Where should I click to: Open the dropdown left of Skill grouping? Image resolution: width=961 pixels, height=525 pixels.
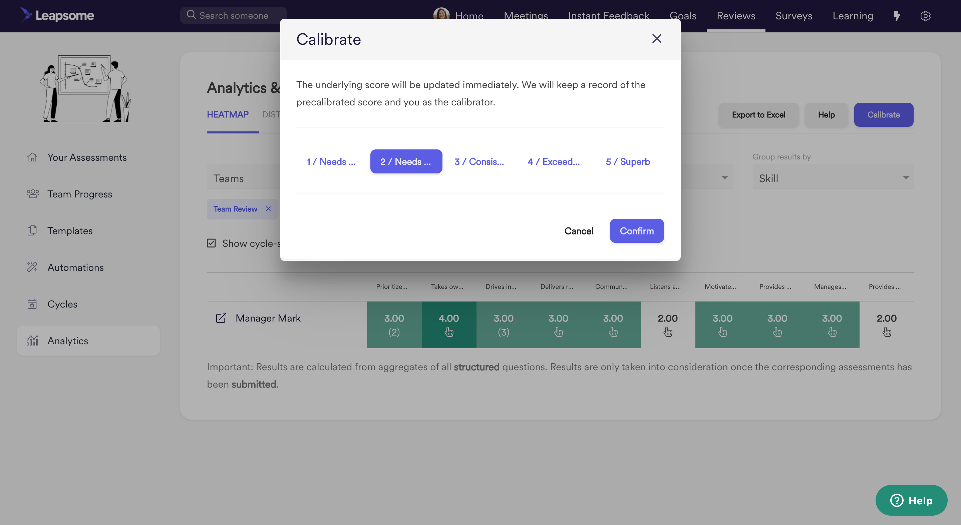pyautogui.click(x=724, y=177)
